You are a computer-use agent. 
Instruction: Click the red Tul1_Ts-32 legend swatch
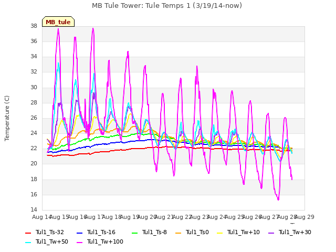[x=28, y=233]
